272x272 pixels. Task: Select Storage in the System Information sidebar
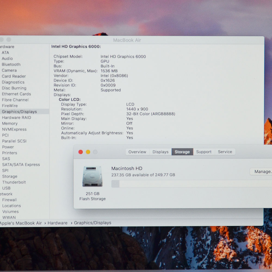10,177
